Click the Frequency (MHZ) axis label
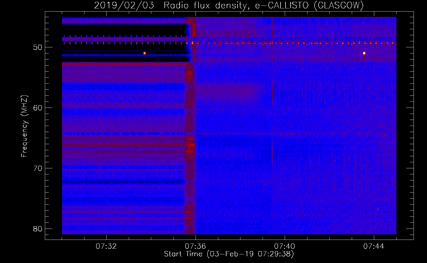The width and height of the screenshot is (427, 263). pyautogui.click(x=24, y=126)
